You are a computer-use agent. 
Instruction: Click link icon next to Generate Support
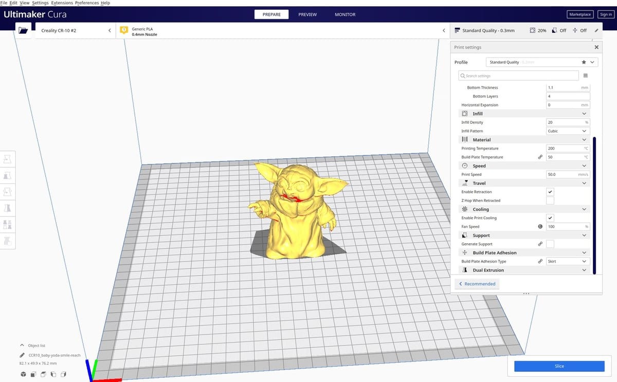tap(540, 244)
